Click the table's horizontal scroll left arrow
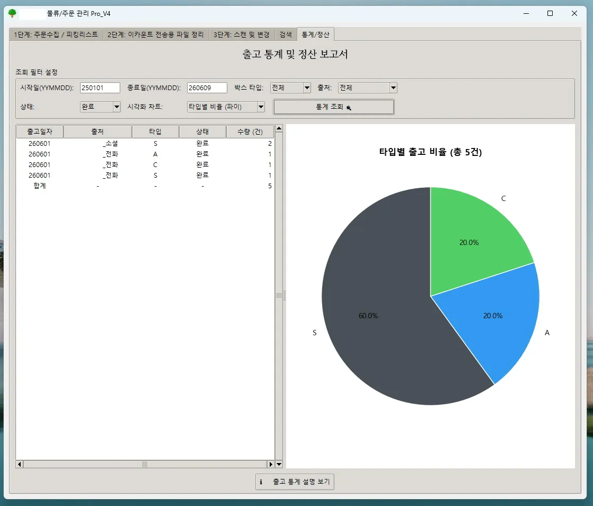This screenshot has height=506, width=593. [19, 464]
